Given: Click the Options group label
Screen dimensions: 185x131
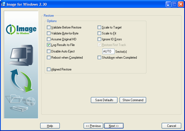Looking at the screenshot, I should (x=52, y=21).
